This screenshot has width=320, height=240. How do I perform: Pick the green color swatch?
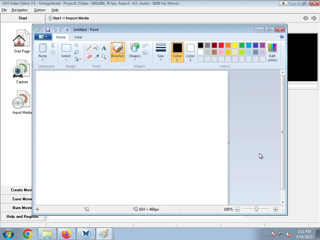(242, 45)
